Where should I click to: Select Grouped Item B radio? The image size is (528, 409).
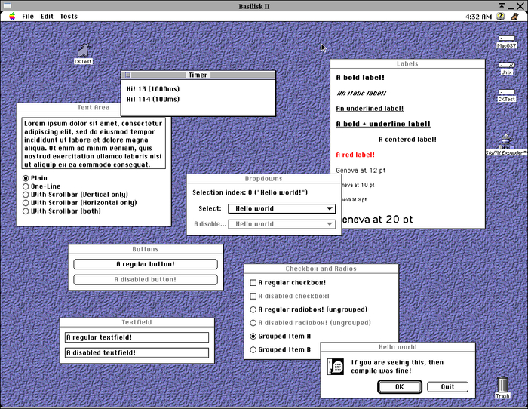point(253,349)
